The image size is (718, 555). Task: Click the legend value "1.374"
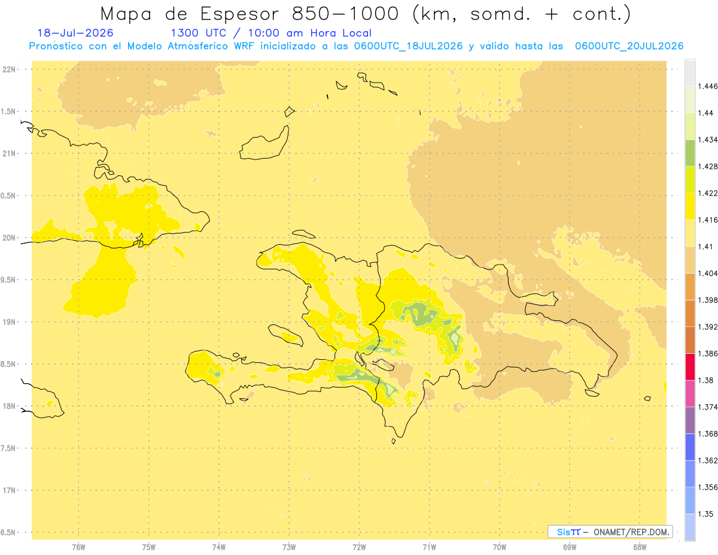coord(708,407)
